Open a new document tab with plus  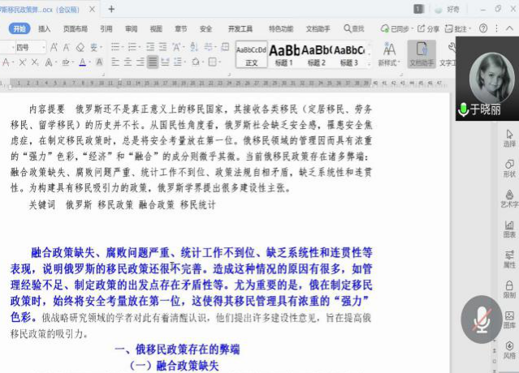click(111, 9)
